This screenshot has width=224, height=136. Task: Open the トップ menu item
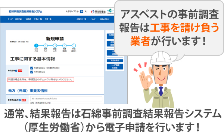(10, 19)
